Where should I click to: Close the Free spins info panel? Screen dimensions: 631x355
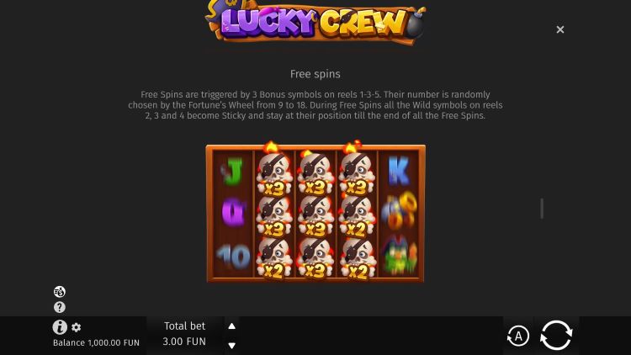[559, 29]
